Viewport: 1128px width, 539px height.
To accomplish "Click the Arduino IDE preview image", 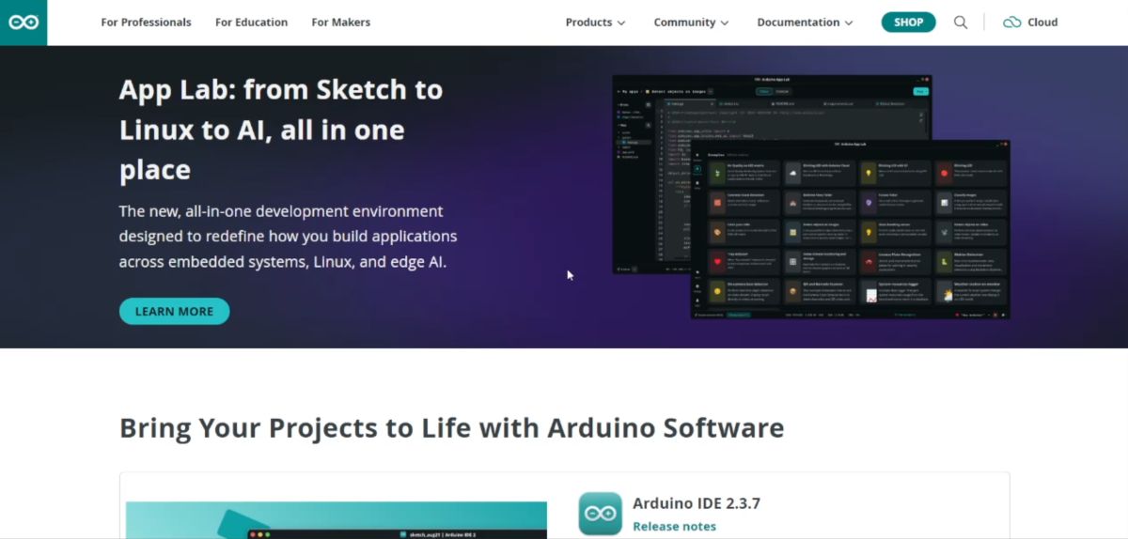I will 337,520.
